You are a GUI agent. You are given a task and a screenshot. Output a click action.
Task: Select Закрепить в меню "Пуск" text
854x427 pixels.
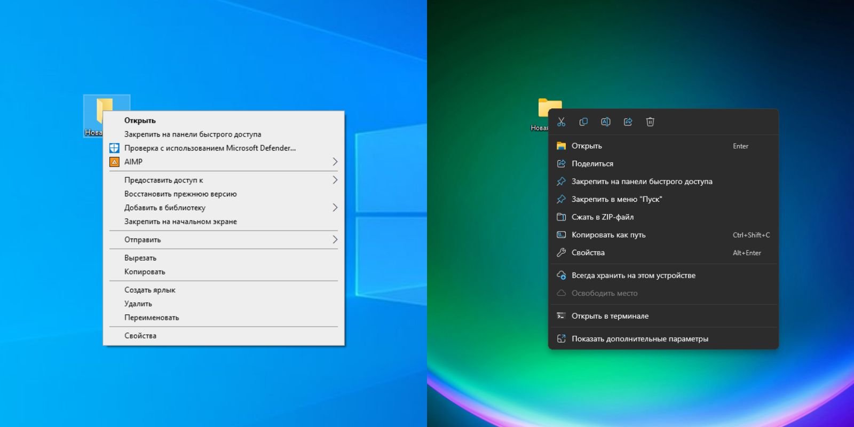[x=616, y=199]
